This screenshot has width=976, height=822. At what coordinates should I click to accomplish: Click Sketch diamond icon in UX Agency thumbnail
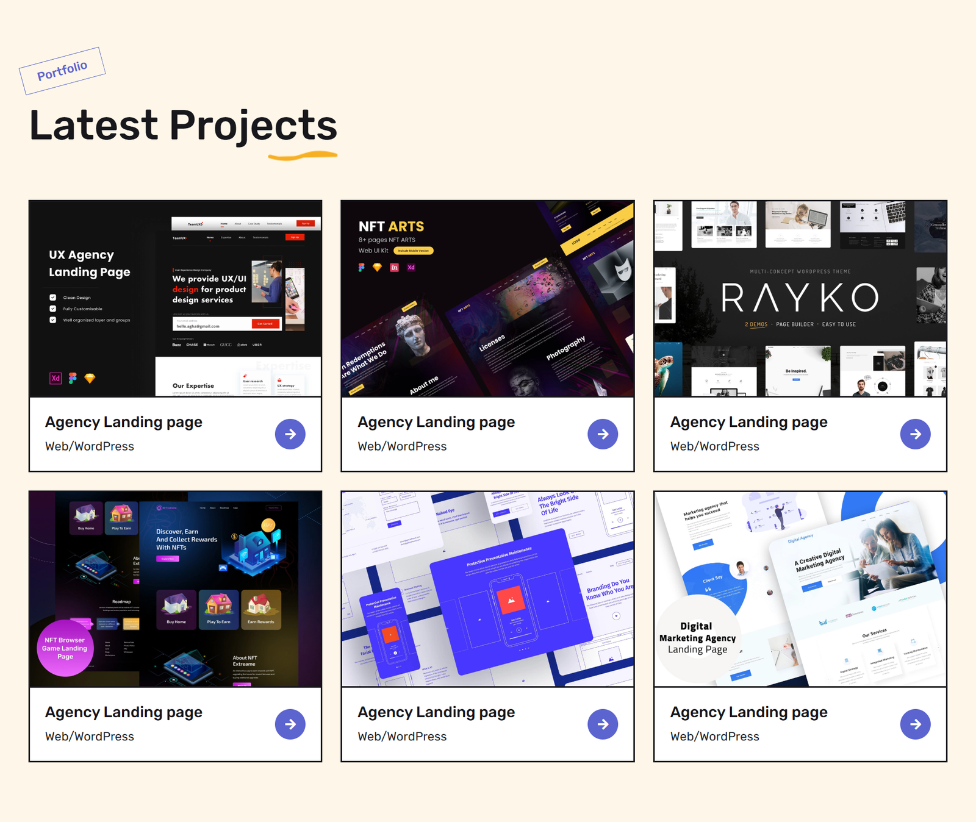coord(90,378)
